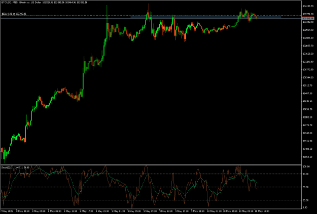Click the 7 May 2025 date label

7,211
